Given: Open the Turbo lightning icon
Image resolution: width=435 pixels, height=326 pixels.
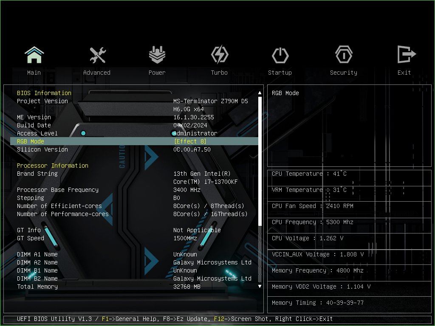Looking at the screenshot, I should [x=220, y=55].
